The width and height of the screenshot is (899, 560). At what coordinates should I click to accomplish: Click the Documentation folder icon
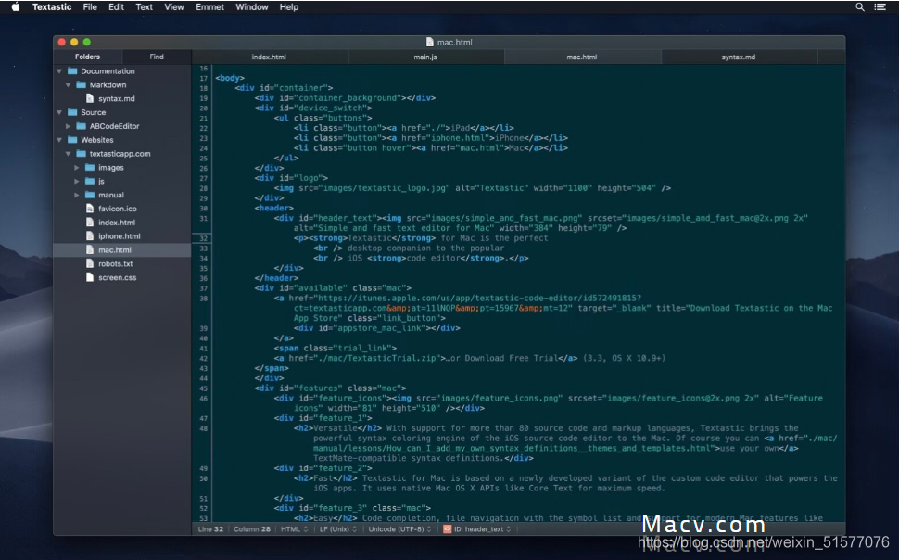tap(72, 71)
